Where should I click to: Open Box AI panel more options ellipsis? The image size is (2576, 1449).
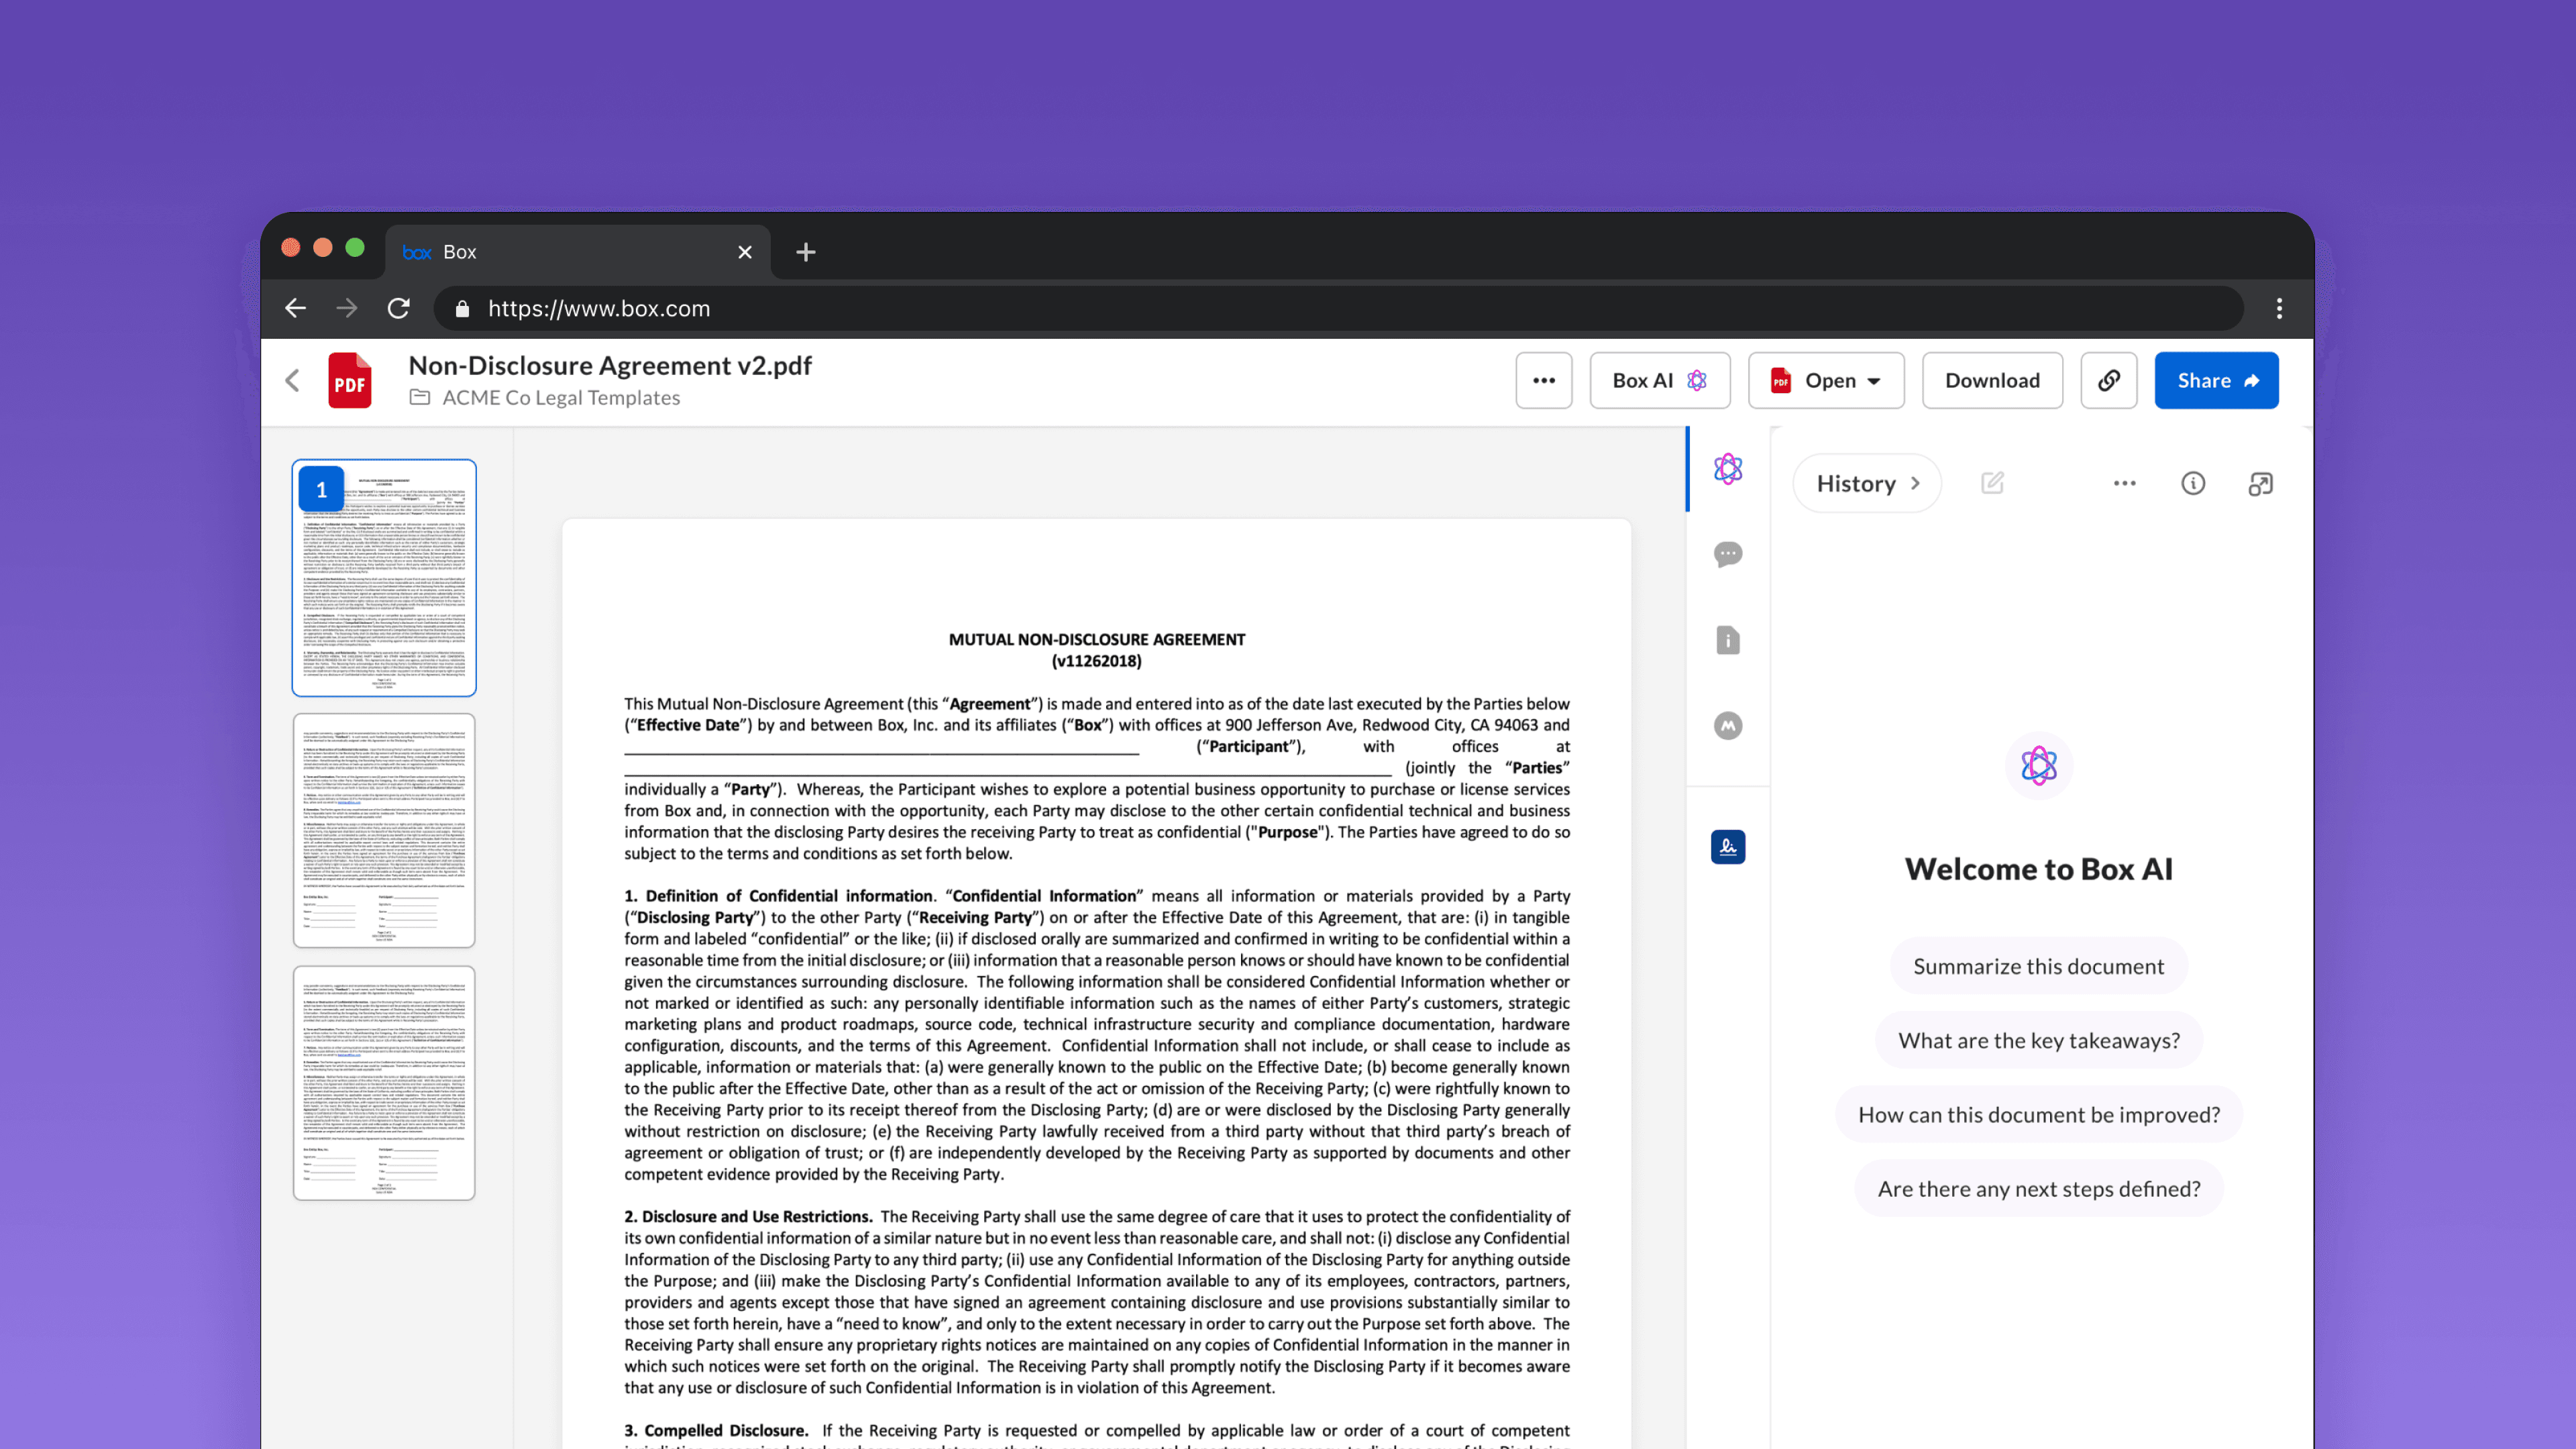[x=2124, y=484]
